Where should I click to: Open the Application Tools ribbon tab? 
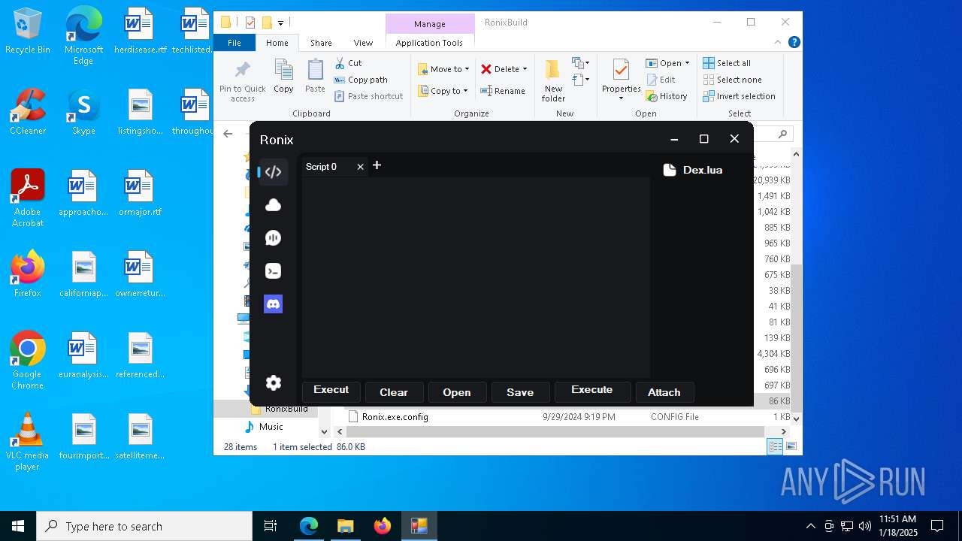pyautogui.click(x=429, y=43)
